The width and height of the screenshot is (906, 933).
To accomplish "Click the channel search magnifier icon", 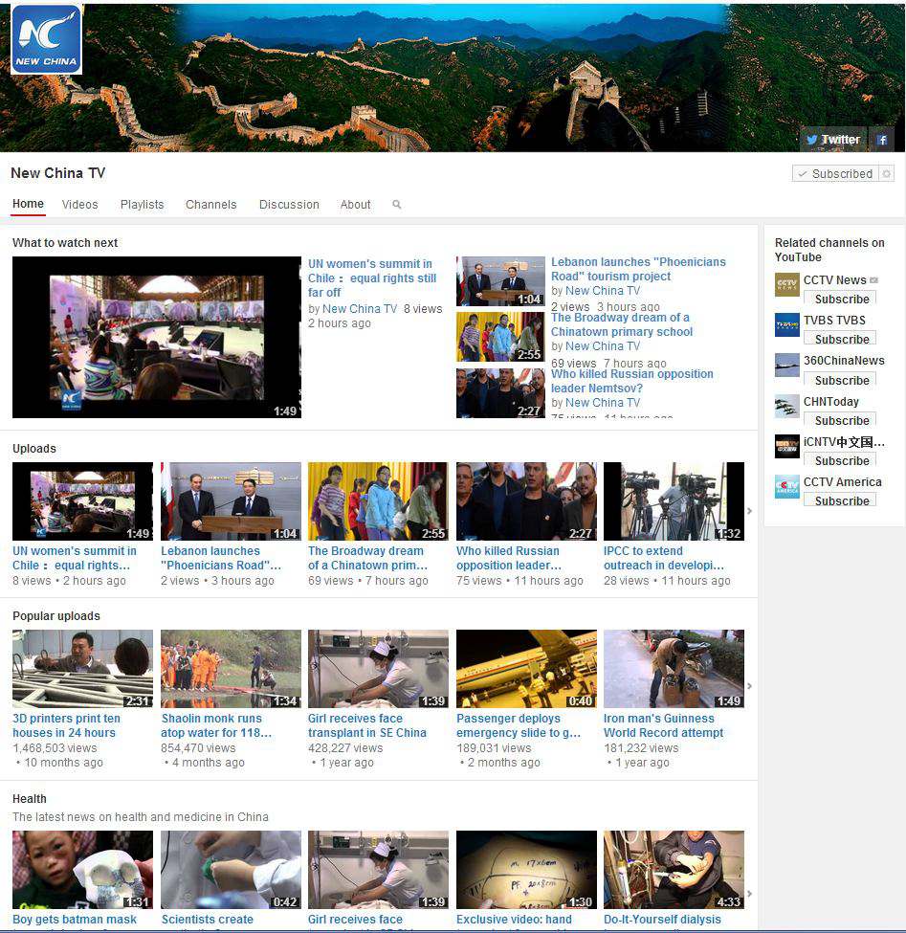I will (397, 205).
